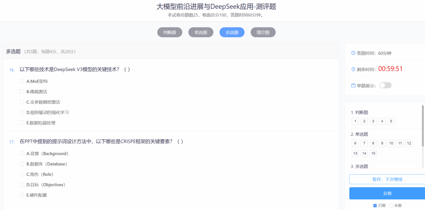Open question 5 in navigator
This screenshot has width=425, height=210.
(x=391, y=121)
